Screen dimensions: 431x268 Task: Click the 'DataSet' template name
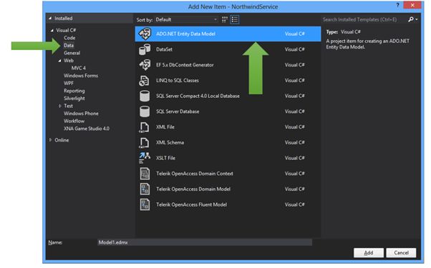click(x=165, y=49)
